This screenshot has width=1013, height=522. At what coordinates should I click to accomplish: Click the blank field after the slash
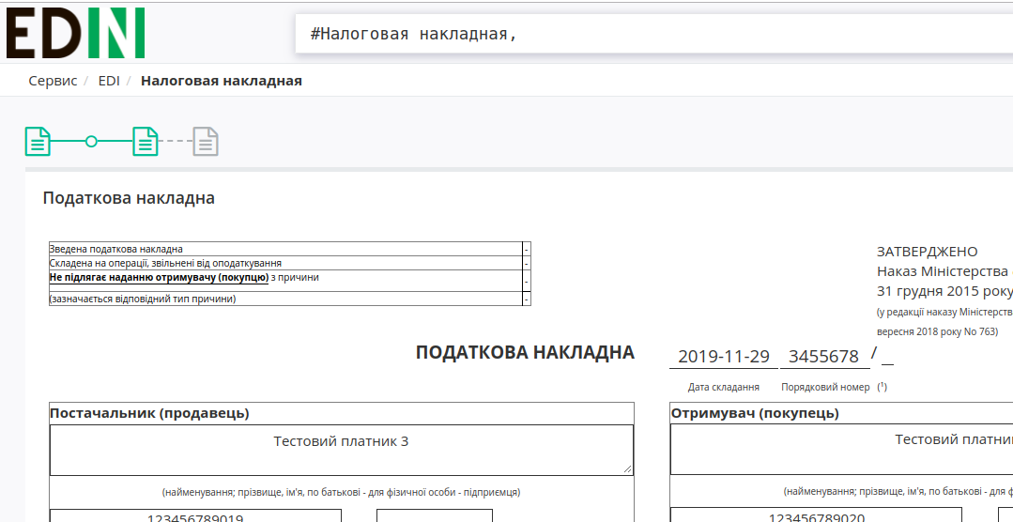pyautogui.click(x=888, y=358)
